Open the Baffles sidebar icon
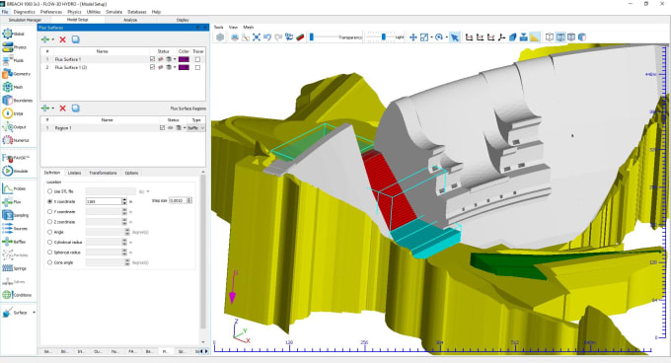 coord(8,242)
